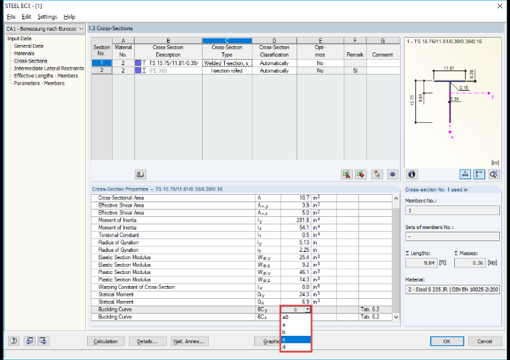Click the Remark cell '5)' in row 2
Screen dimensions: 510x360
355,71
